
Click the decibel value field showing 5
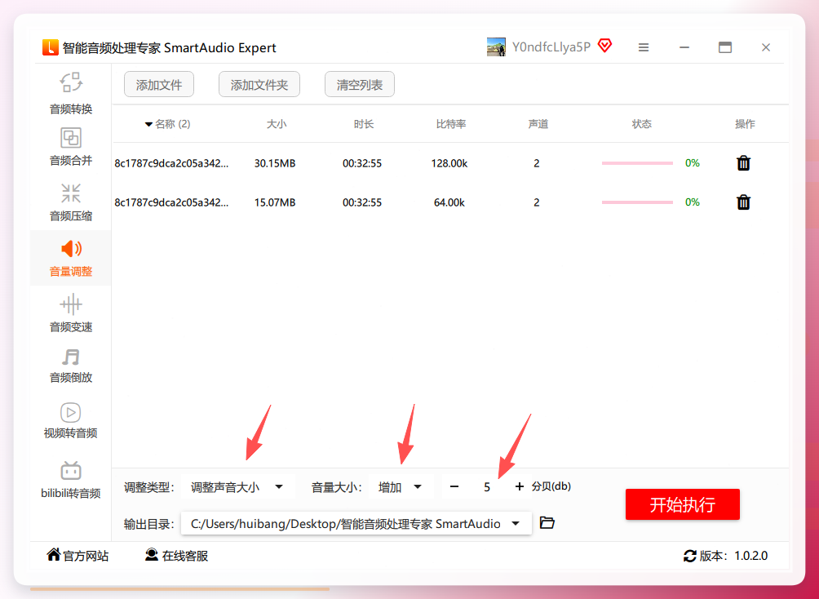(x=487, y=487)
